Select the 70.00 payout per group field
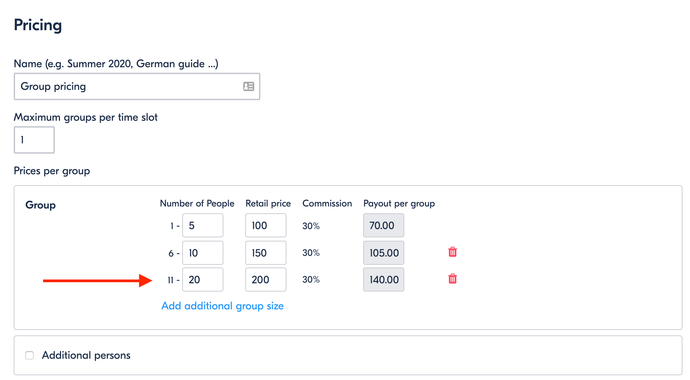Viewport: 690px width, 380px height. coord(384,225)
